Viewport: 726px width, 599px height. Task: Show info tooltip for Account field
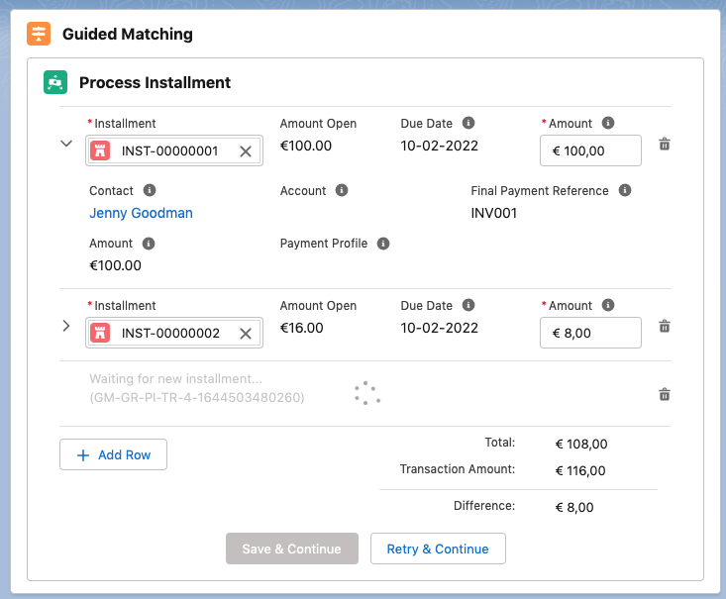coord(342,190)
